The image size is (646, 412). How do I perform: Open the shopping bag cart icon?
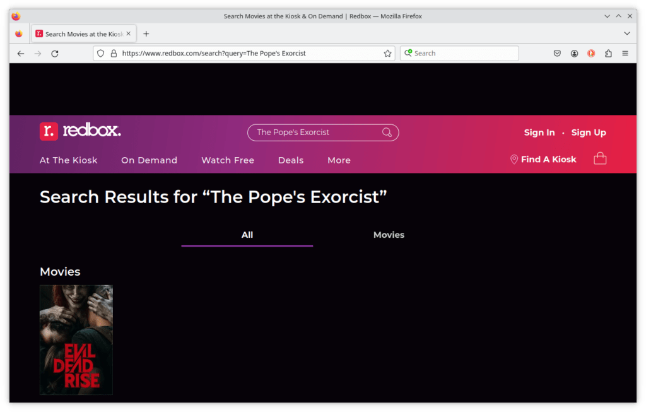tap(600, 158)
